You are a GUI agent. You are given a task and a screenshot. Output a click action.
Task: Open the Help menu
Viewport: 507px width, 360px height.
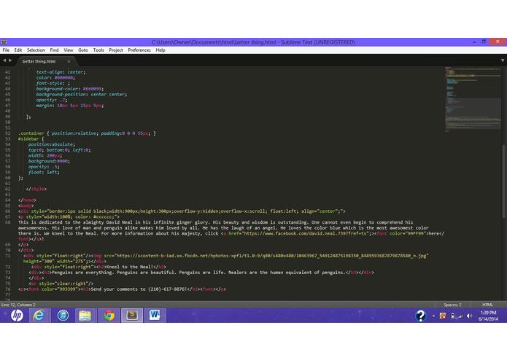(160, 50)
